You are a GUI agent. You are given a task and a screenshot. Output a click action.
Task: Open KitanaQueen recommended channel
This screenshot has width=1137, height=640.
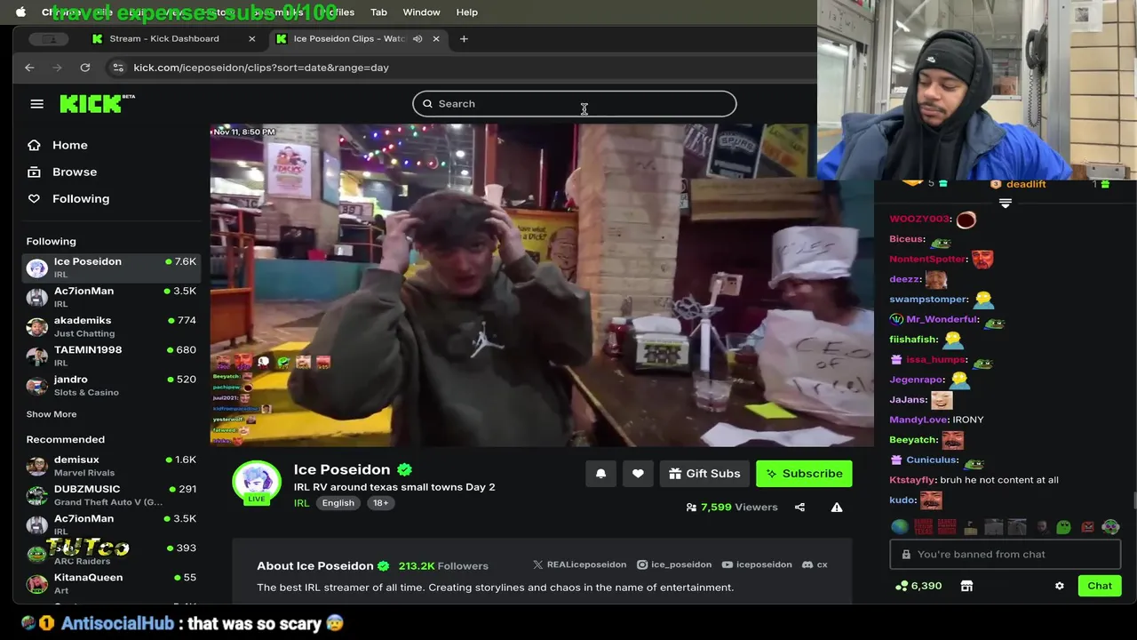click(x=111, y=582)
